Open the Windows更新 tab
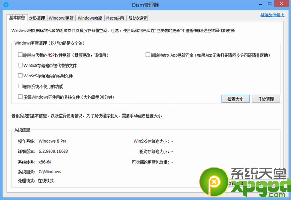 click(61, 18)
